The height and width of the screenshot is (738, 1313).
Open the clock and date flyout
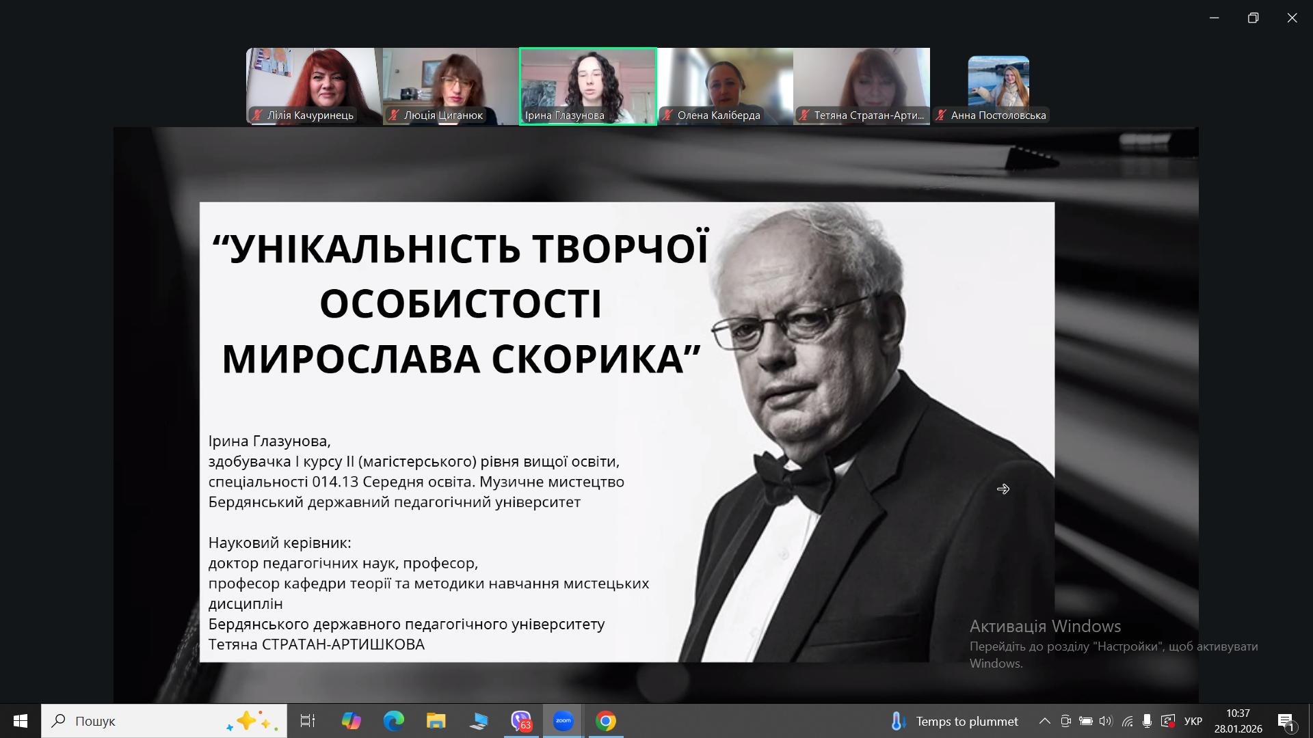coord(1238,721)
